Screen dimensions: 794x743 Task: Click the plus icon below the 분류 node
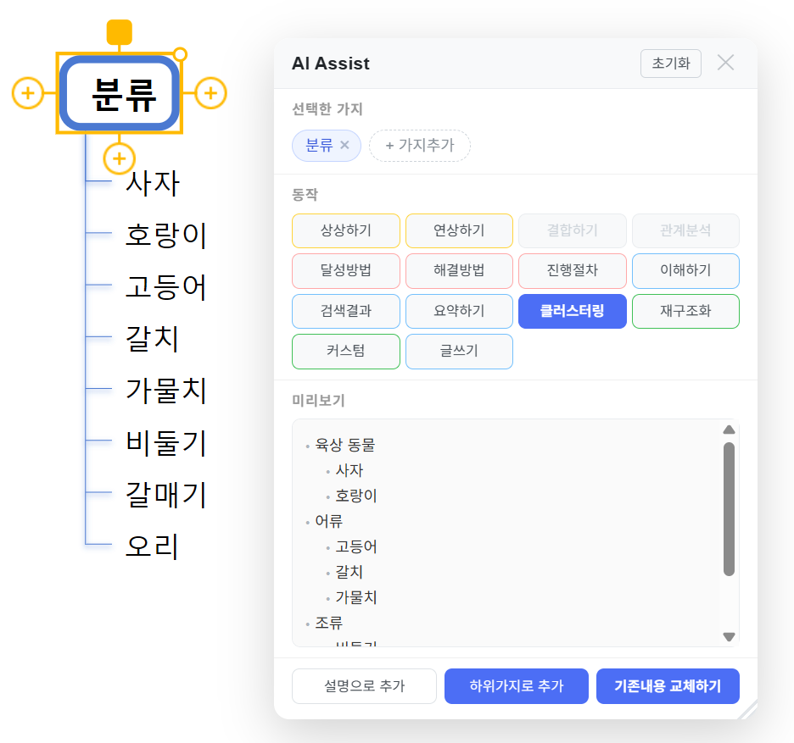tap(120, 159)
